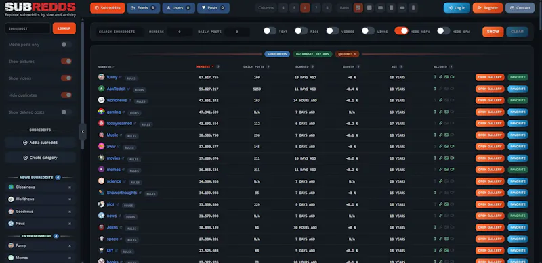The image size is (542, 263).
Task: Open external link icon next to AskReddit
Action: [129, 89]
